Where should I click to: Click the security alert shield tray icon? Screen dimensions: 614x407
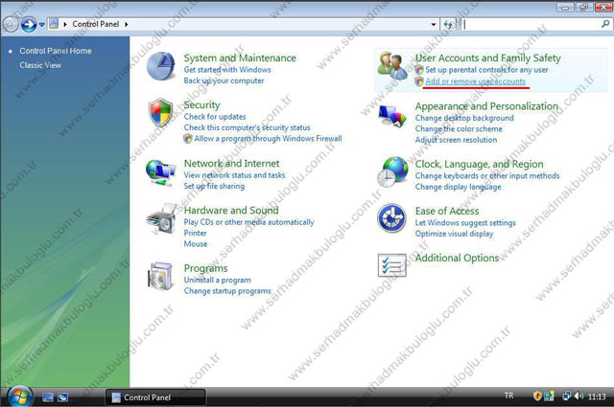pyautogui.click(x=537, y=396)
